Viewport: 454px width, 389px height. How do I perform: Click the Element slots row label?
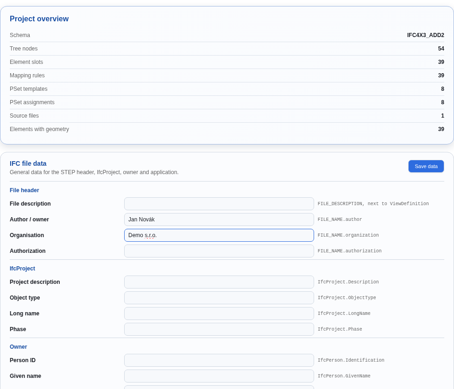point(26,62)
